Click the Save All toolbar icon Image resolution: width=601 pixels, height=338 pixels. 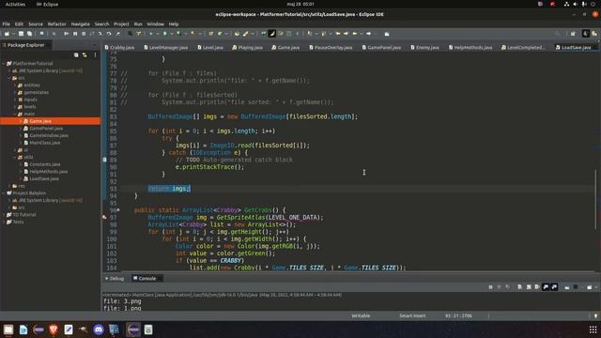(x=29, y=34)
